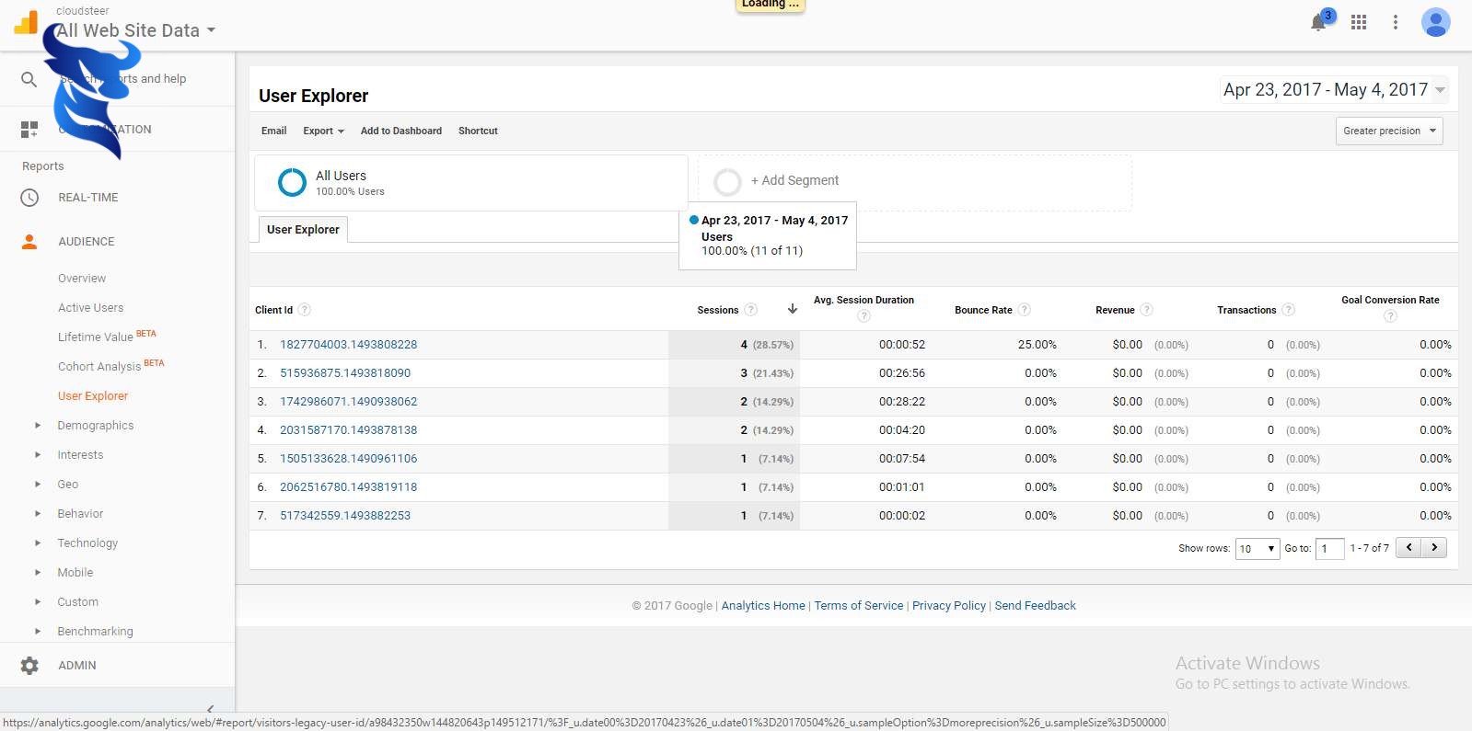Open client 1742986071.1490938062
This screenshot has height=731, width=1472.
pos(348,402)
